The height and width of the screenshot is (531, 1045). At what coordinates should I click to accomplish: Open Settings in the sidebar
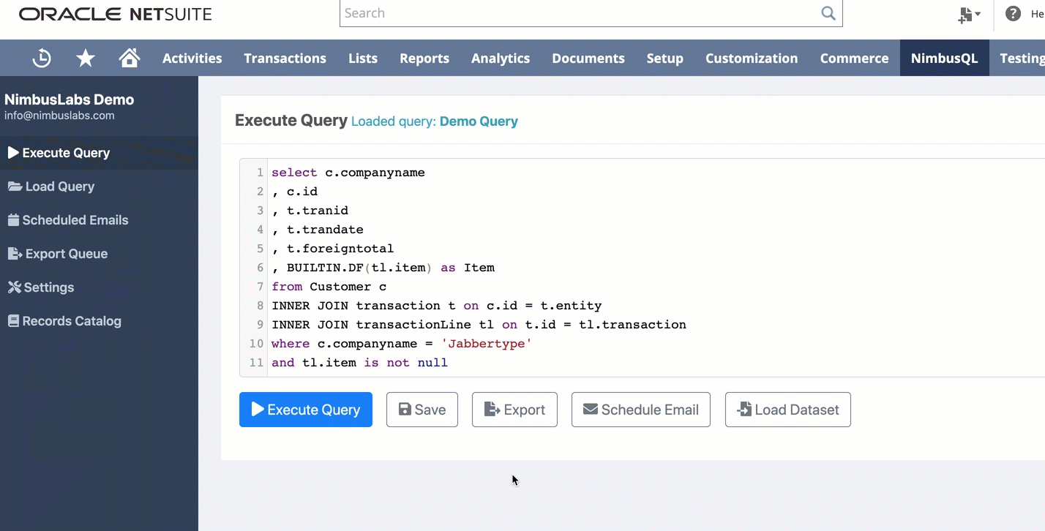point(99,287)
